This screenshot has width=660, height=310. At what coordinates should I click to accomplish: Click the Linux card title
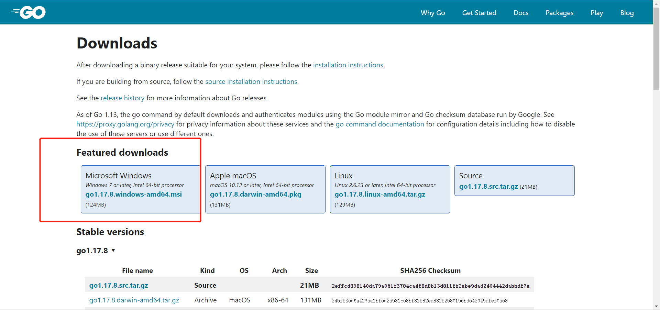tap(343, 176)
